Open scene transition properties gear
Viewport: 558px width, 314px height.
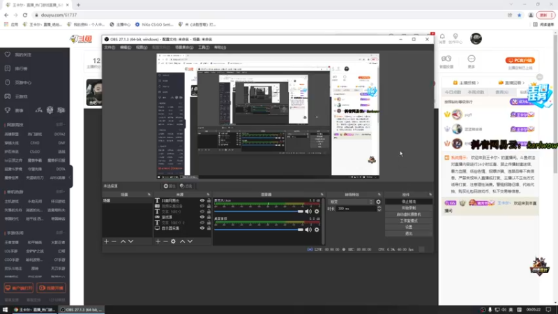pos(378,202)
